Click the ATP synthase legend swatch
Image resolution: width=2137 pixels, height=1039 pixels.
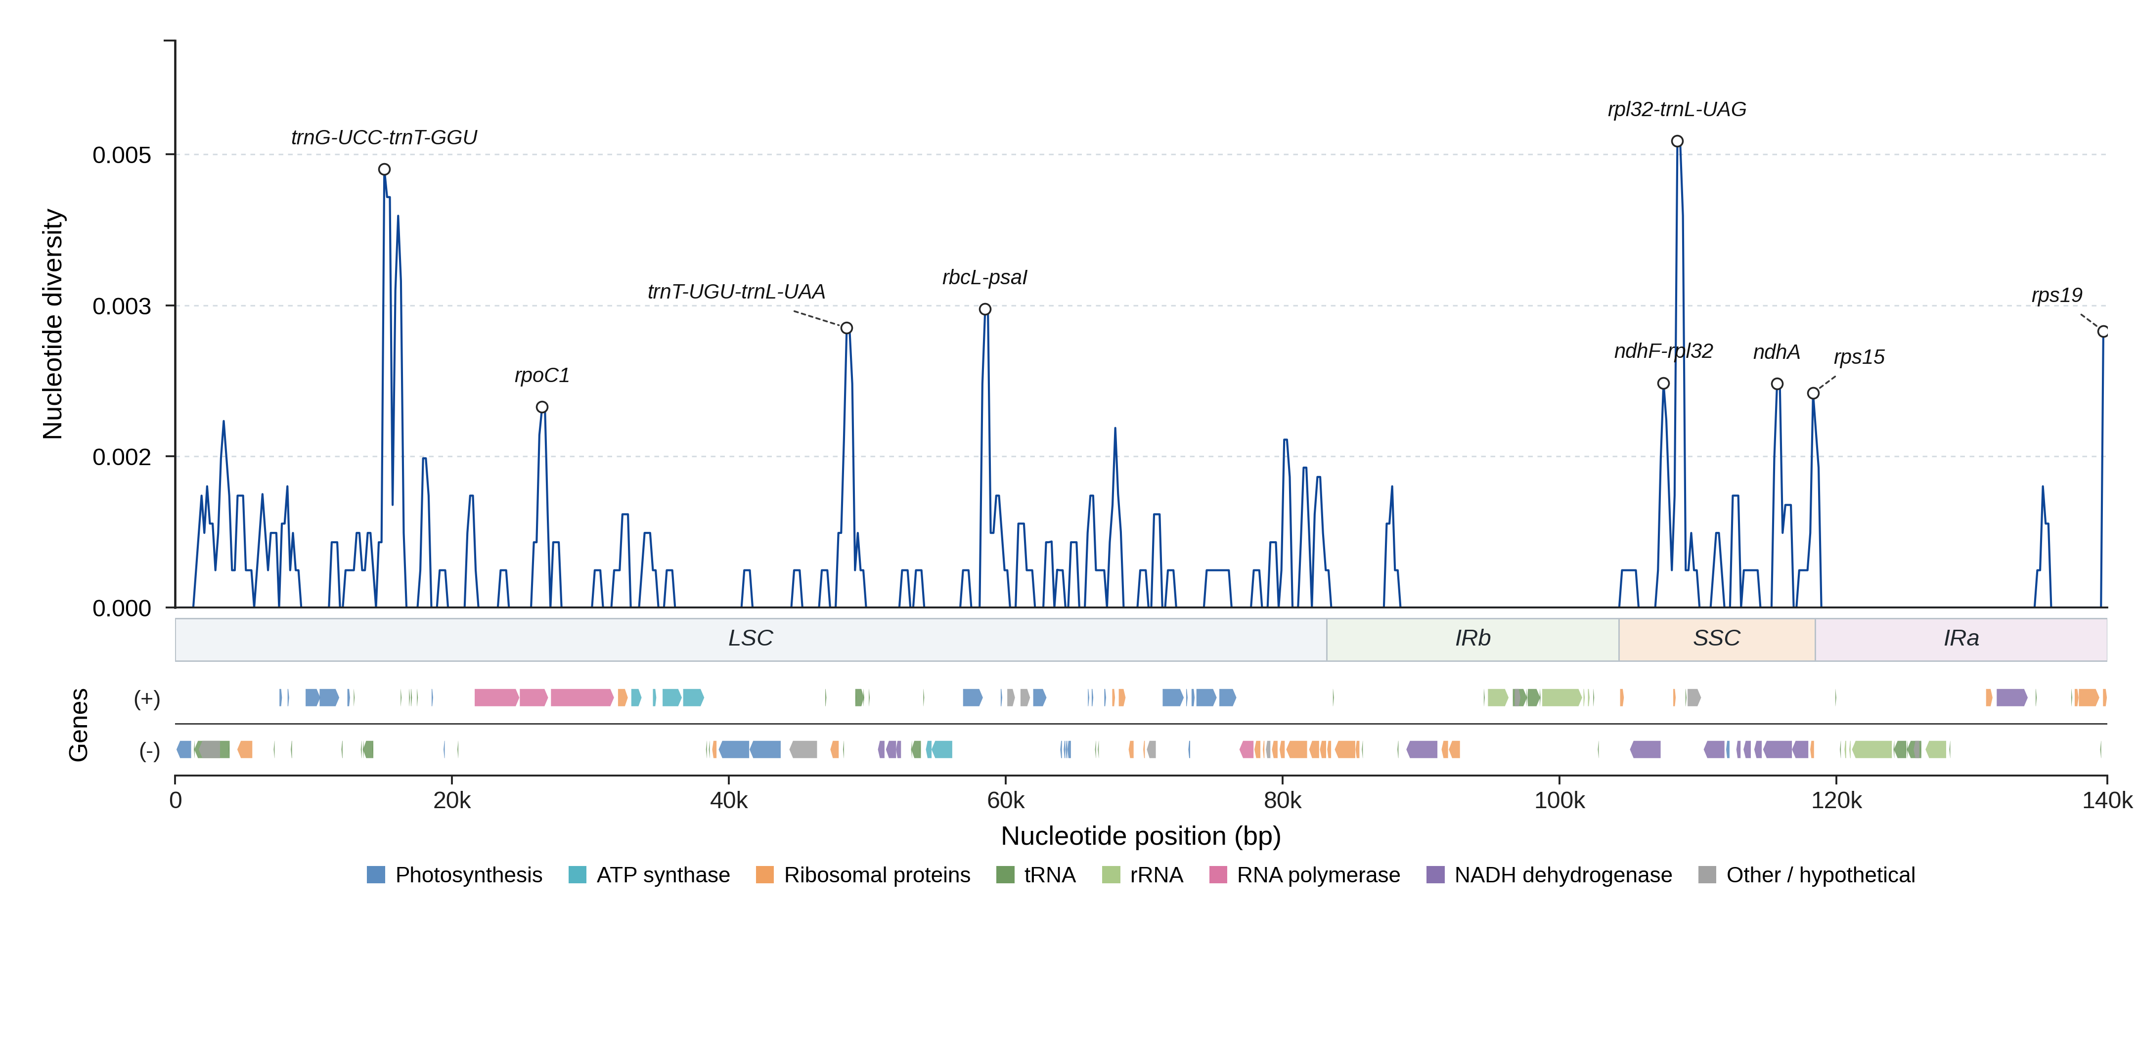tap(578, 875)
